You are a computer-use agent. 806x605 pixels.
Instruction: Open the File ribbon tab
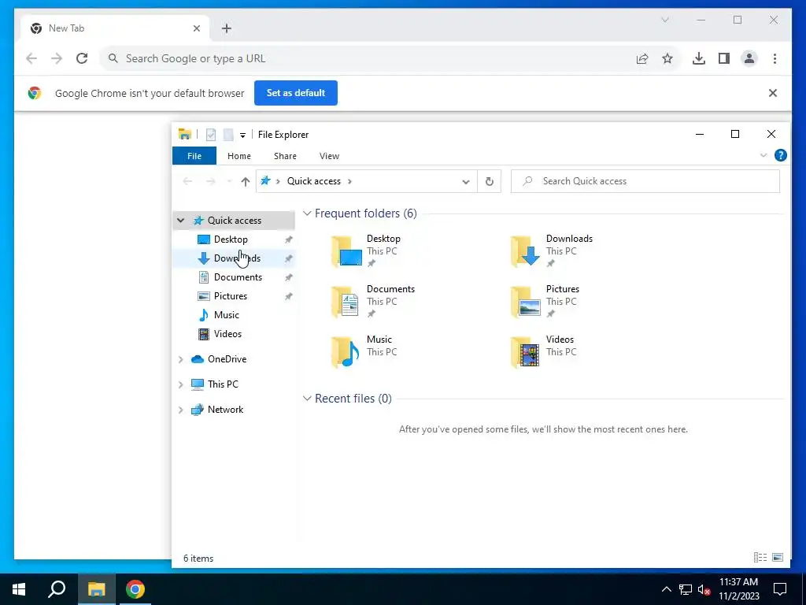[194, 156]
